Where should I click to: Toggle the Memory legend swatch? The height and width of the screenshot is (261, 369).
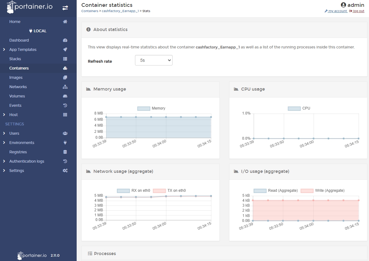pyautogui.click(x=144, y=109)
